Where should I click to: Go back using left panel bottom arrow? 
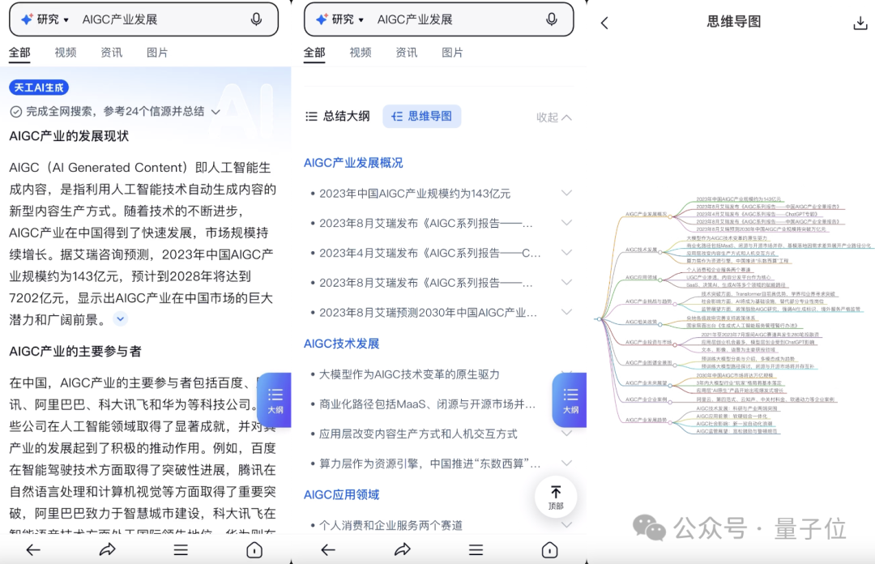point(33,550)
